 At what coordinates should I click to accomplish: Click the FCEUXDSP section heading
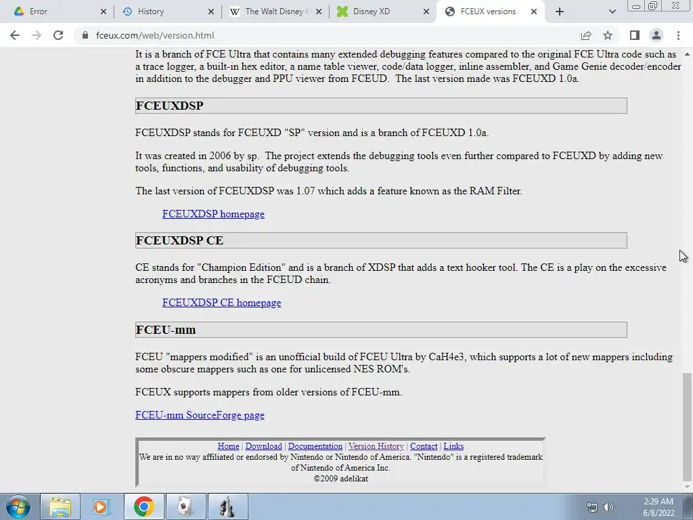[x=170, y=106]
